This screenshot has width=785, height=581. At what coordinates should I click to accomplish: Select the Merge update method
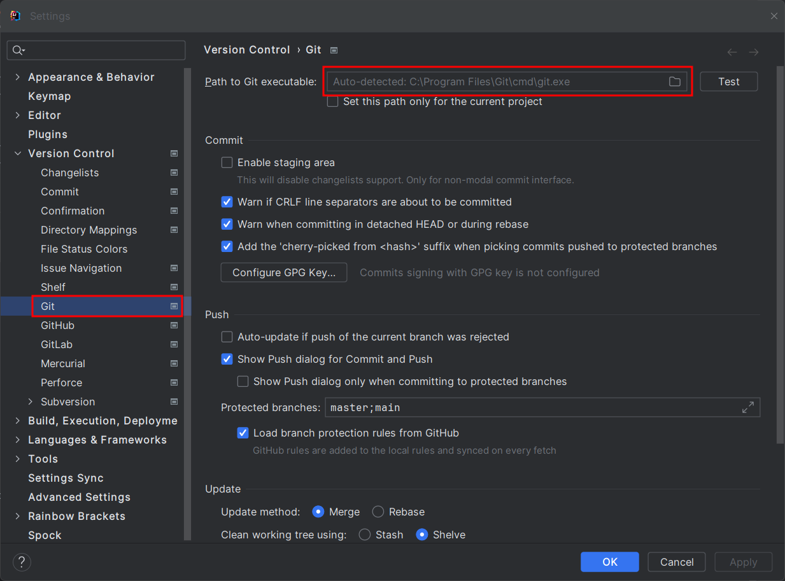(318, 512)
